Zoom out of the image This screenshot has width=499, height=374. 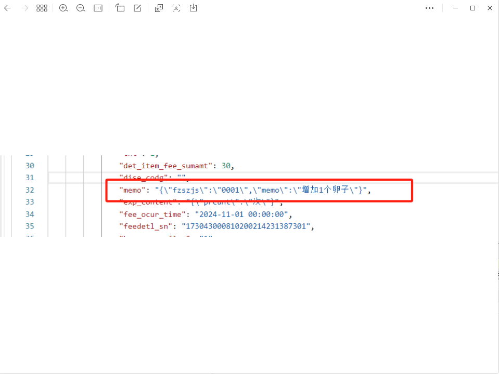(x=81, y=8)
